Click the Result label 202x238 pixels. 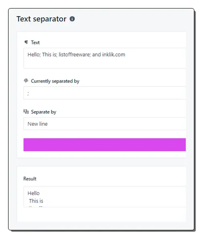[x=30, y=179]
